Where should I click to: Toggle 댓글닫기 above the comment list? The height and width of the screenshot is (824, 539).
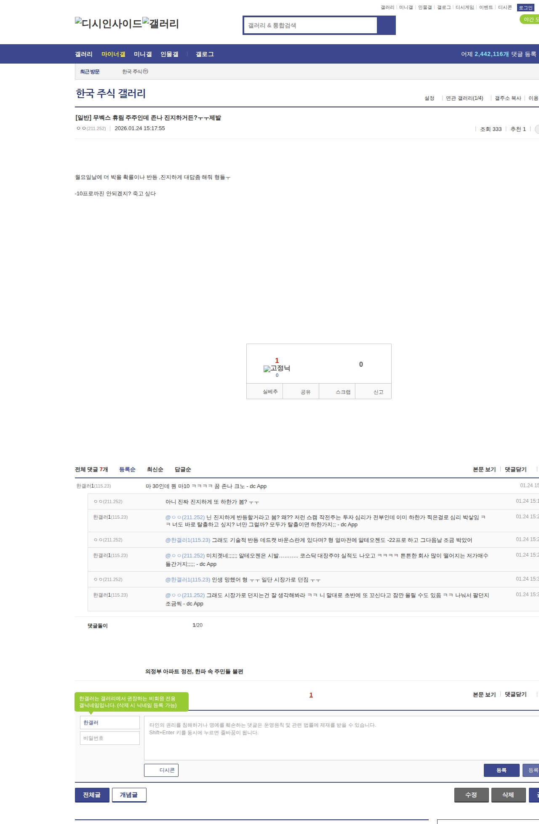(515, 469)
